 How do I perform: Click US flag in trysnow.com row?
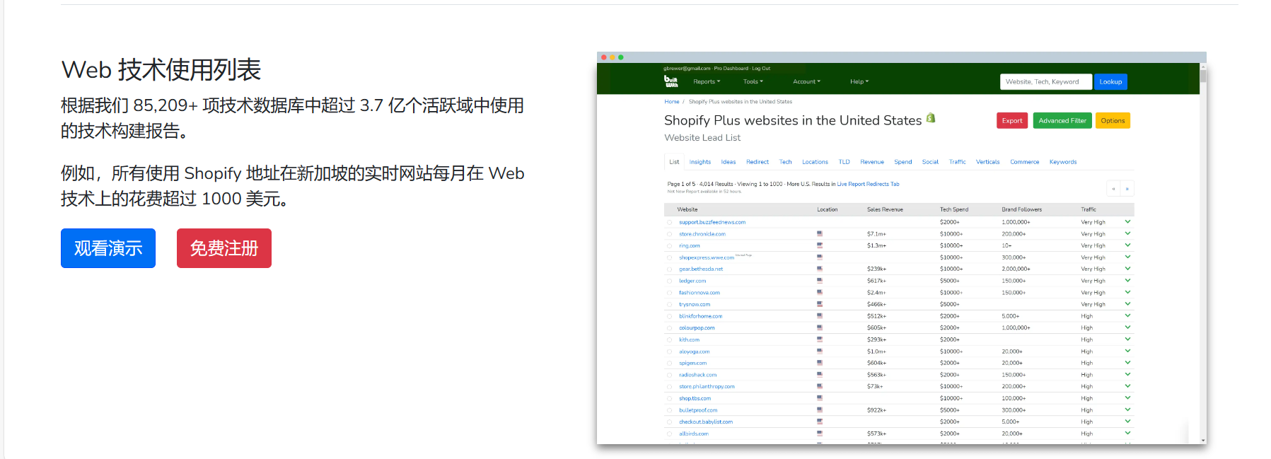coord(820,304)
